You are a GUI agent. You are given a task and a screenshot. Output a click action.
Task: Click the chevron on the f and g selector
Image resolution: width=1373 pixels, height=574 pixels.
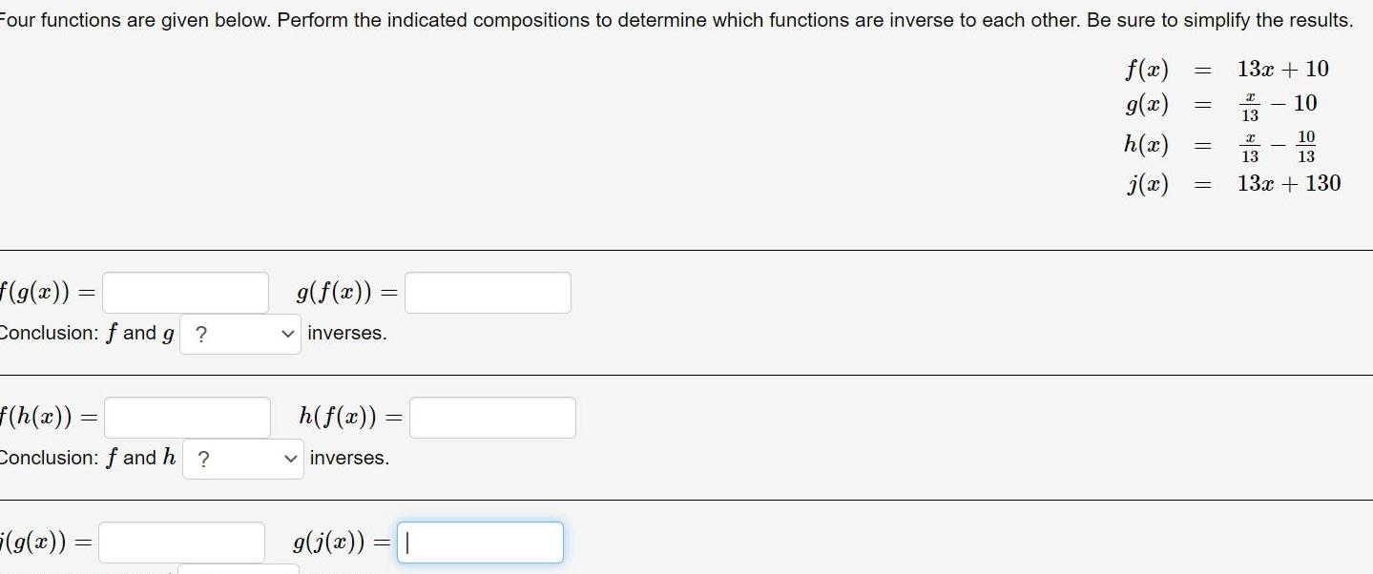288,333
